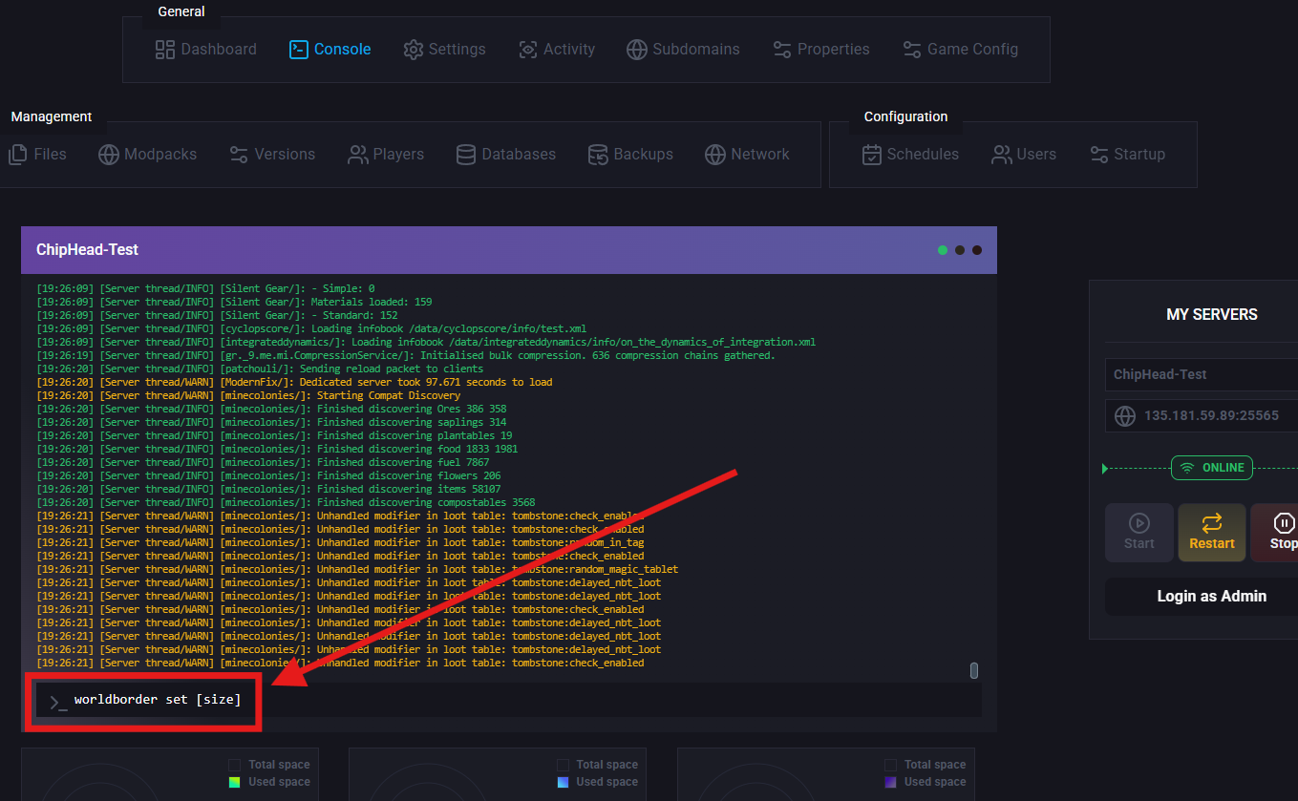Viewport: 1298px width, 801px height.
Task: Open the Databases cylinder icon
Action: click(466, 155)
